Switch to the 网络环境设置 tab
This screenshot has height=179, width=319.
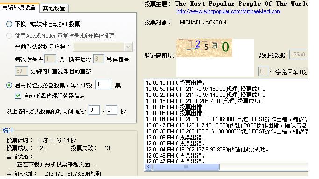[19, 7]
